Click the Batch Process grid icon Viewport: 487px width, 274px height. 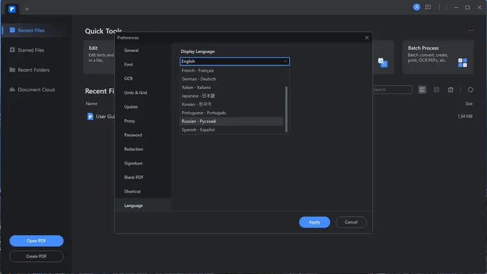[x=463, y=63]
